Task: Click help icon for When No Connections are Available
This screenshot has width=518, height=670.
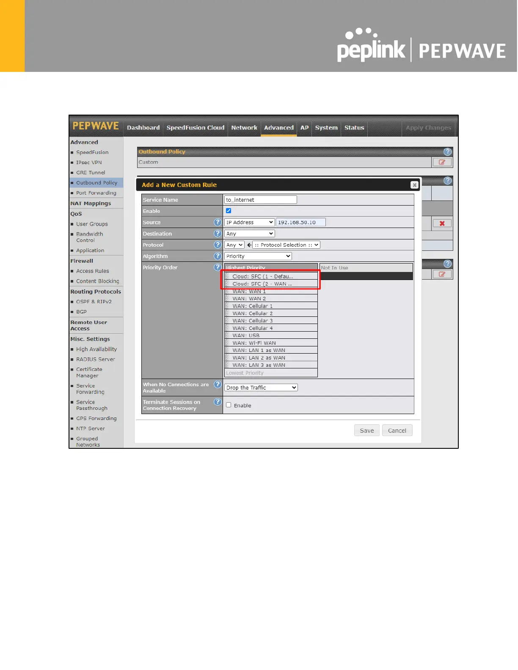Action: (218, 384)
